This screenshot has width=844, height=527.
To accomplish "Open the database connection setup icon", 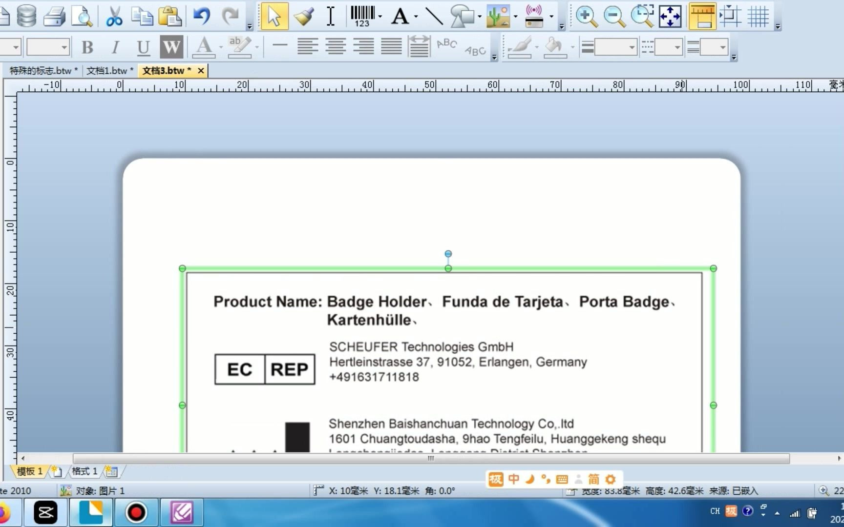I will [x=26, y=16].
